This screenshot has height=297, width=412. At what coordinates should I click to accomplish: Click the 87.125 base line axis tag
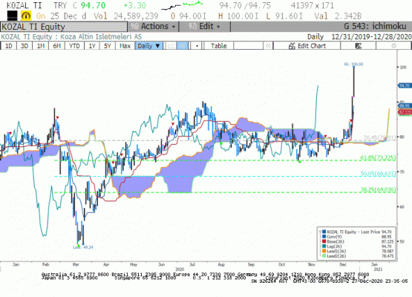405,112
